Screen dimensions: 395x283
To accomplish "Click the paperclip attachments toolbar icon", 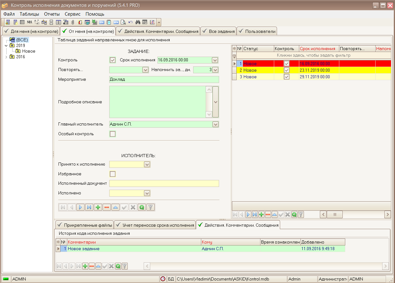I will coord(73,22).
